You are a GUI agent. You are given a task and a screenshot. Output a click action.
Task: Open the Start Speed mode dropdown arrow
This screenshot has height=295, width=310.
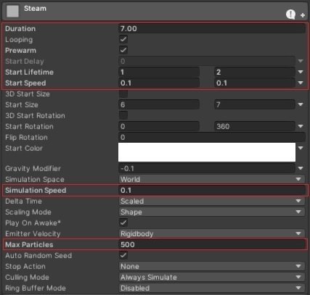tap(301, 83)
